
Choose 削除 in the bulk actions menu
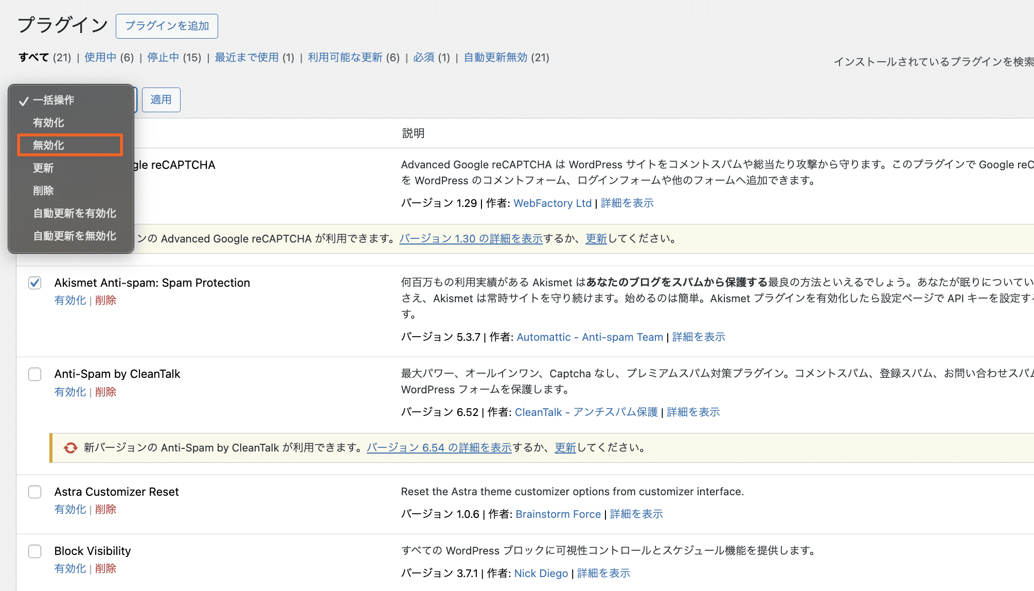pyautogui.click(x=43, y=190)
